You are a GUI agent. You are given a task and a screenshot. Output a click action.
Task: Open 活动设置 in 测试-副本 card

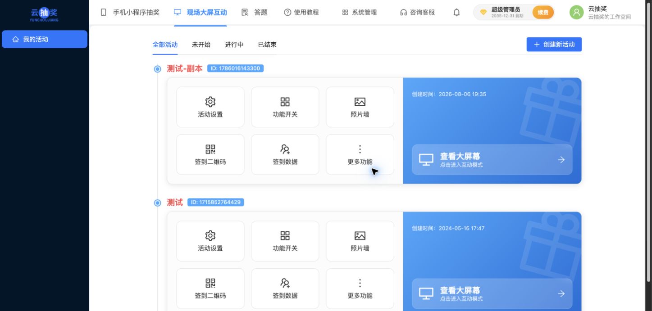click(210, 107)
